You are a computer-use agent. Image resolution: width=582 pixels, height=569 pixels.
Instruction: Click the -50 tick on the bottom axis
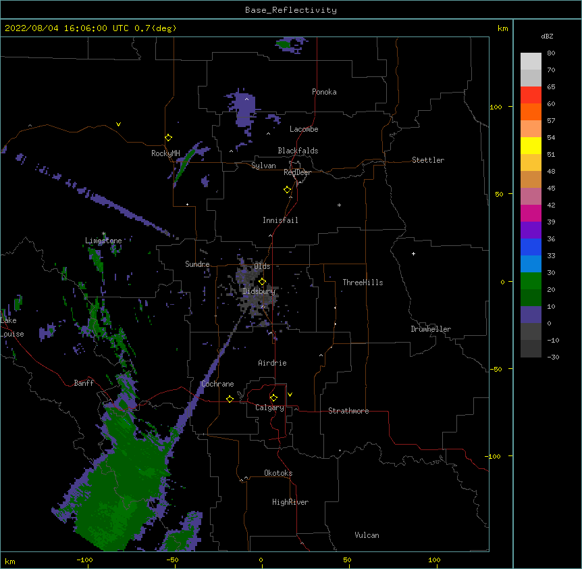pyautogui.click(x=172, y=560)
